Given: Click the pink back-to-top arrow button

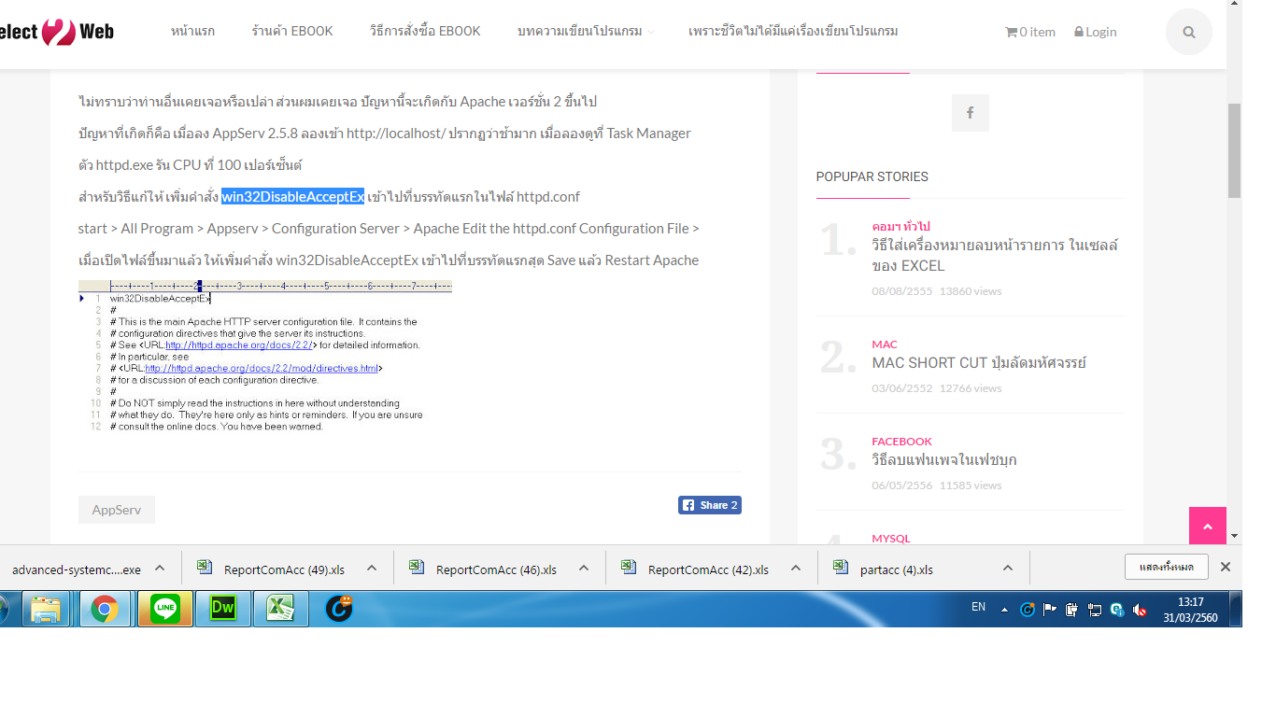Looking at the screenshot, I should tap(1207, 527).
